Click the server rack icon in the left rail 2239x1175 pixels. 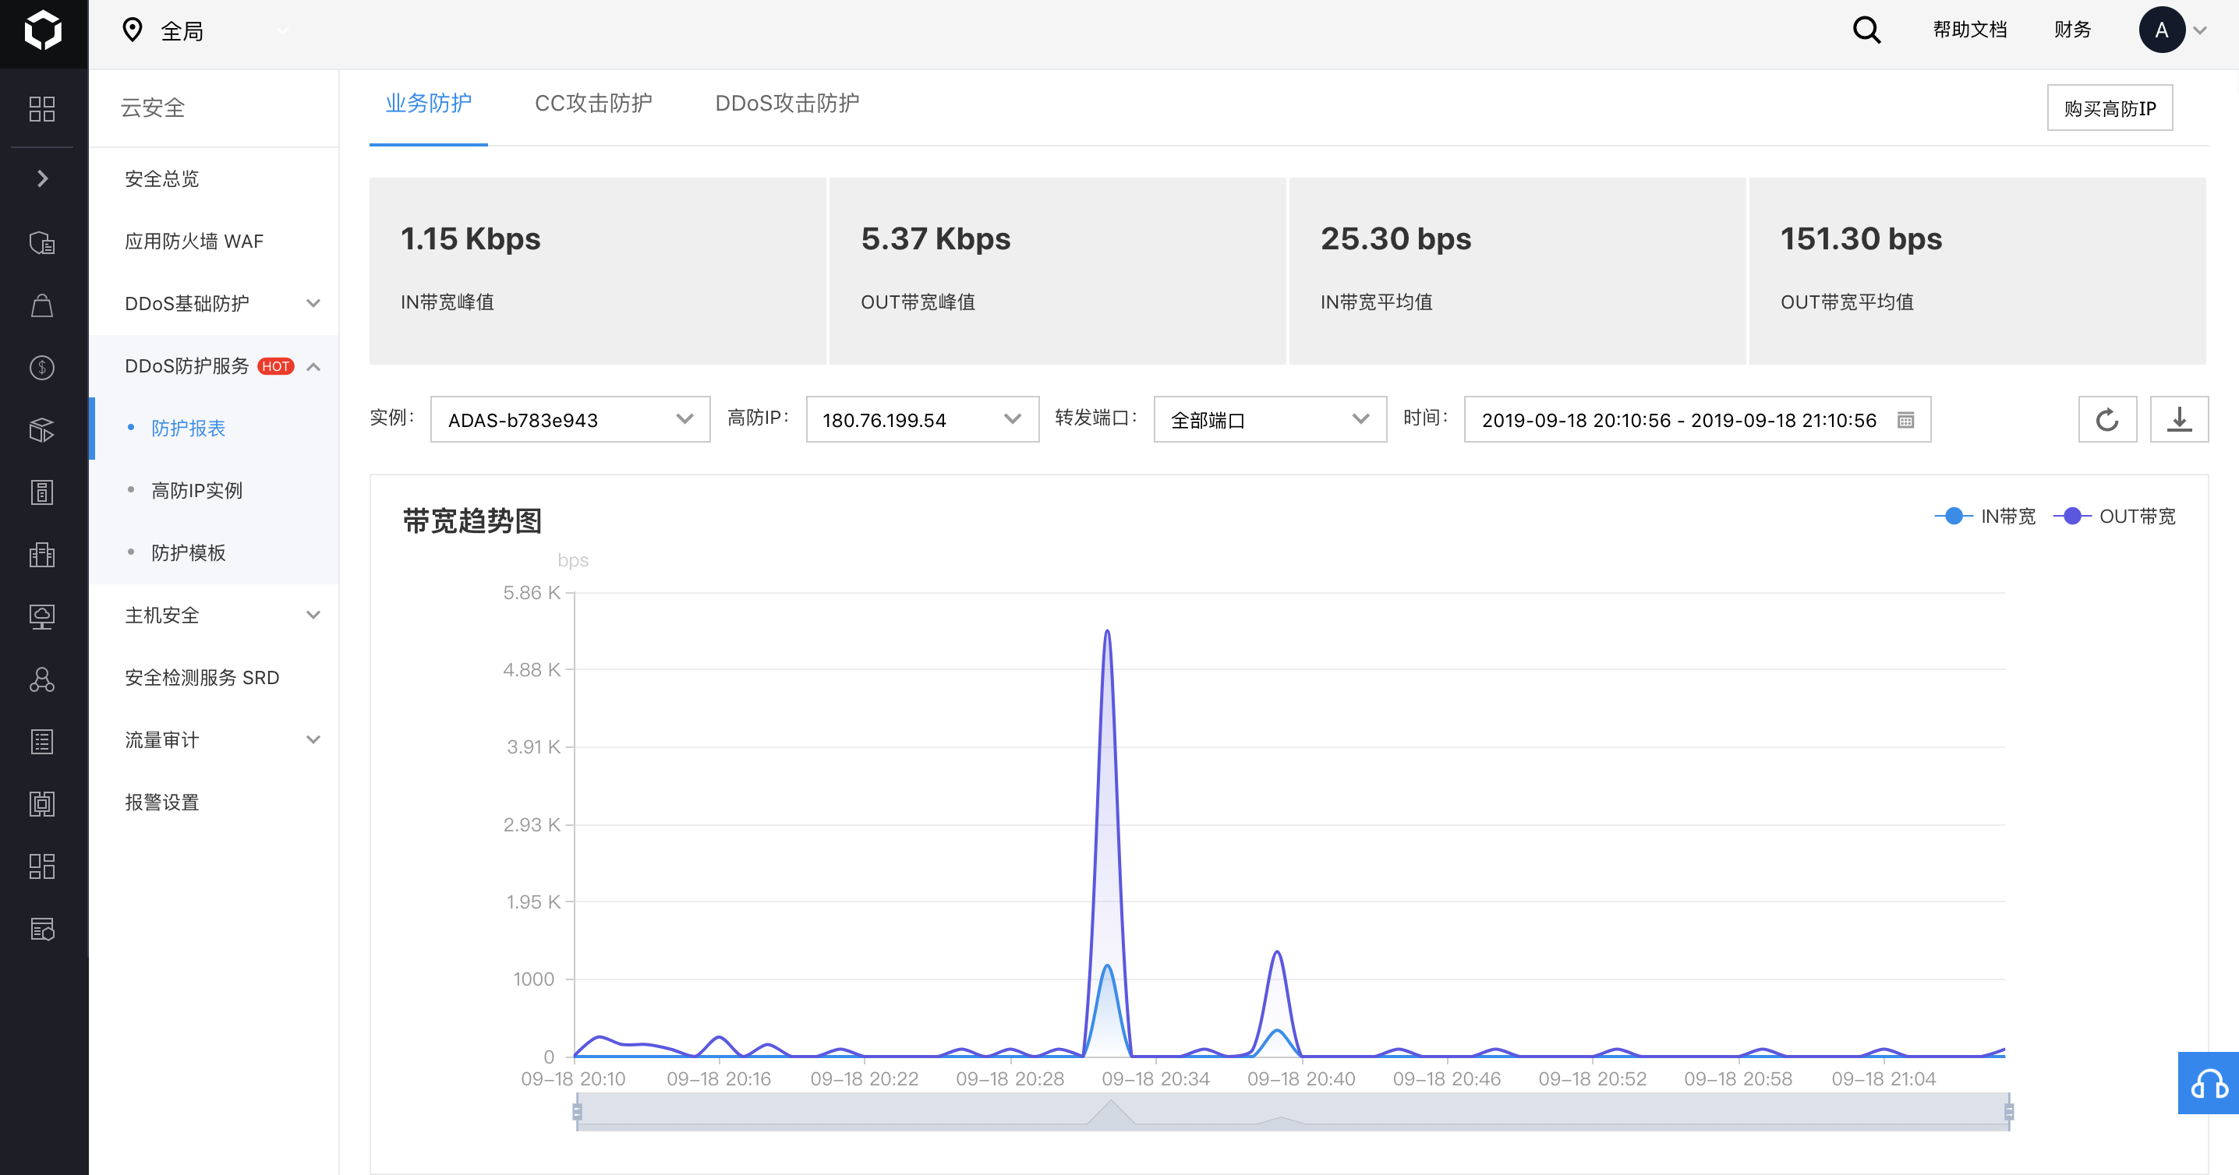click(x=42, y=492)
